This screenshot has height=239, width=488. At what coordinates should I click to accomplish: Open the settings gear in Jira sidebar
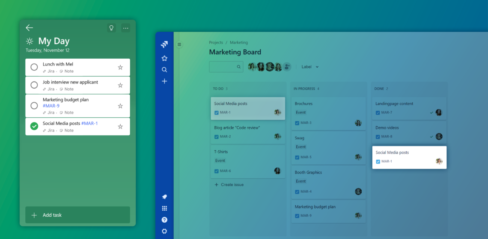pos(164,231)
